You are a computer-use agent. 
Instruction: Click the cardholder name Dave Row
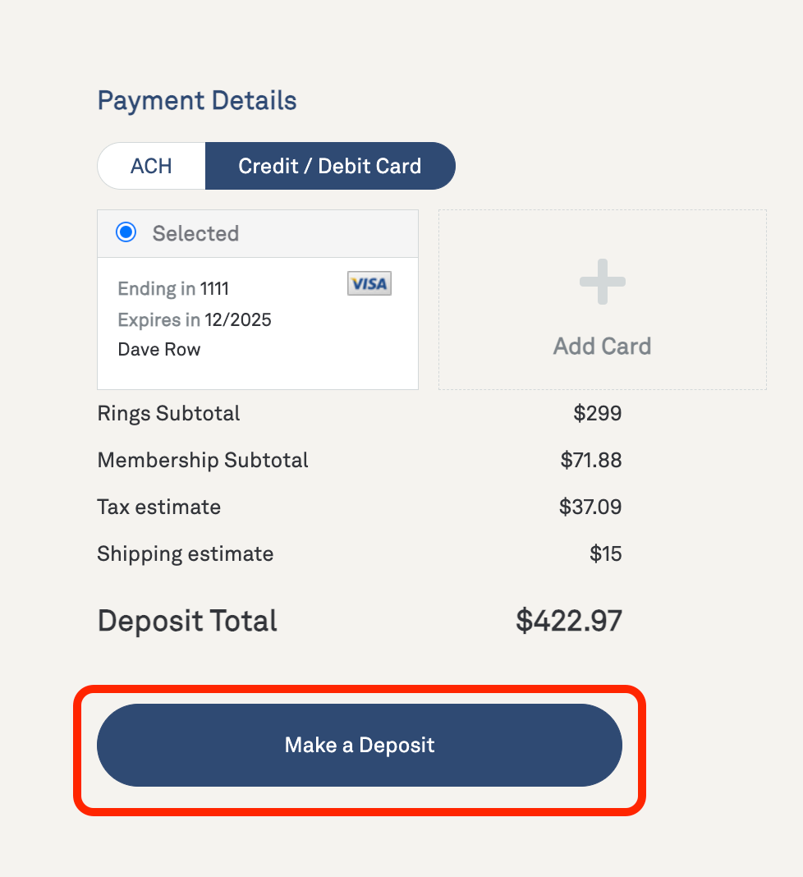coord(158,349)
